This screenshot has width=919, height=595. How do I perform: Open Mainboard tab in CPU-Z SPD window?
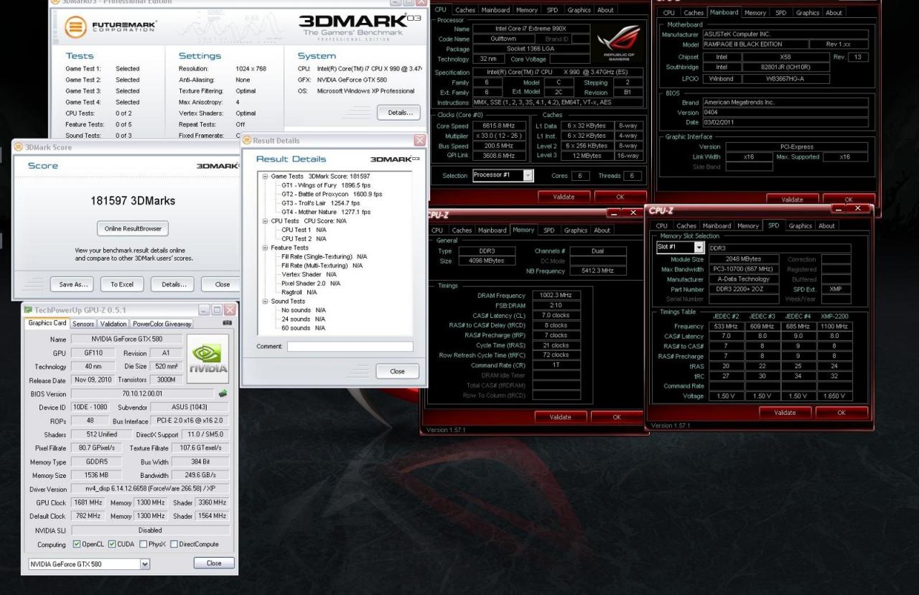pyautogui.click(x=717, y=225)
